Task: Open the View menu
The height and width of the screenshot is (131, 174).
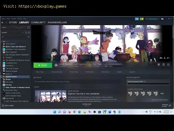Action: [8, 19]
